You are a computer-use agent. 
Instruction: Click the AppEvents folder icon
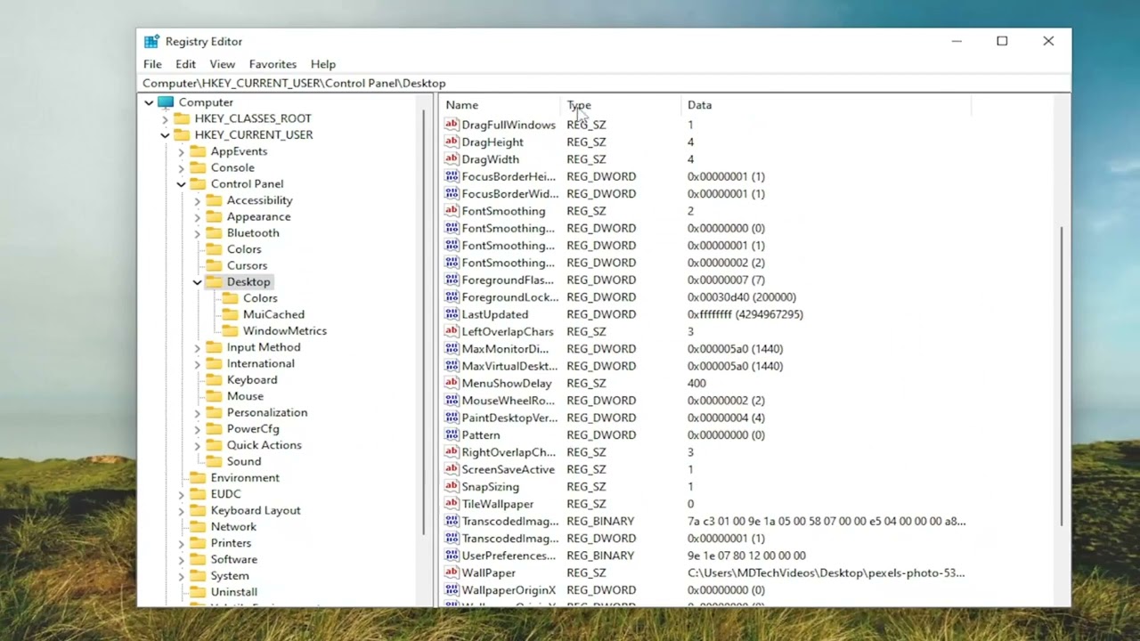click(x=198, y=151)
